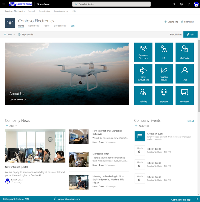Switch to the Documents tab
The image size is (200, 202).
pyautogui.click(x=34, y=26)
